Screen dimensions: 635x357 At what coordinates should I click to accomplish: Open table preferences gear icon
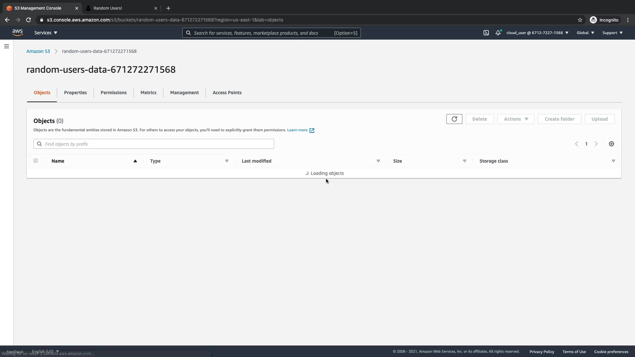click(611, 144)
